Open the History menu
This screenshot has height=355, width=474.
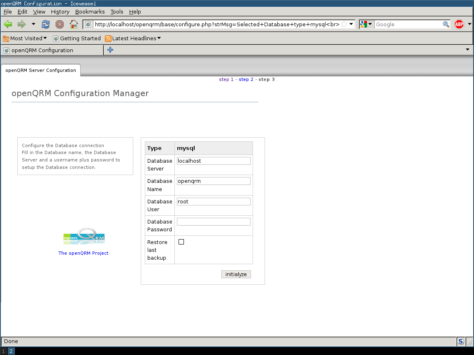[x=60, y=12]
